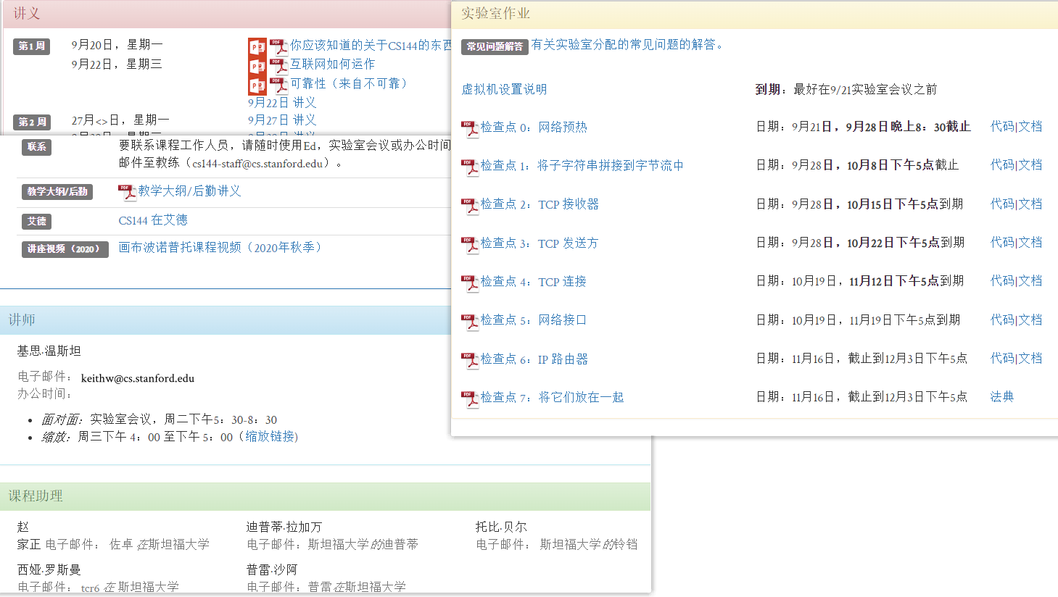Open the PDF icon next to 教学大纲/后勤讲义
This screenshot has width=1058, height=597.
point(127,193)
